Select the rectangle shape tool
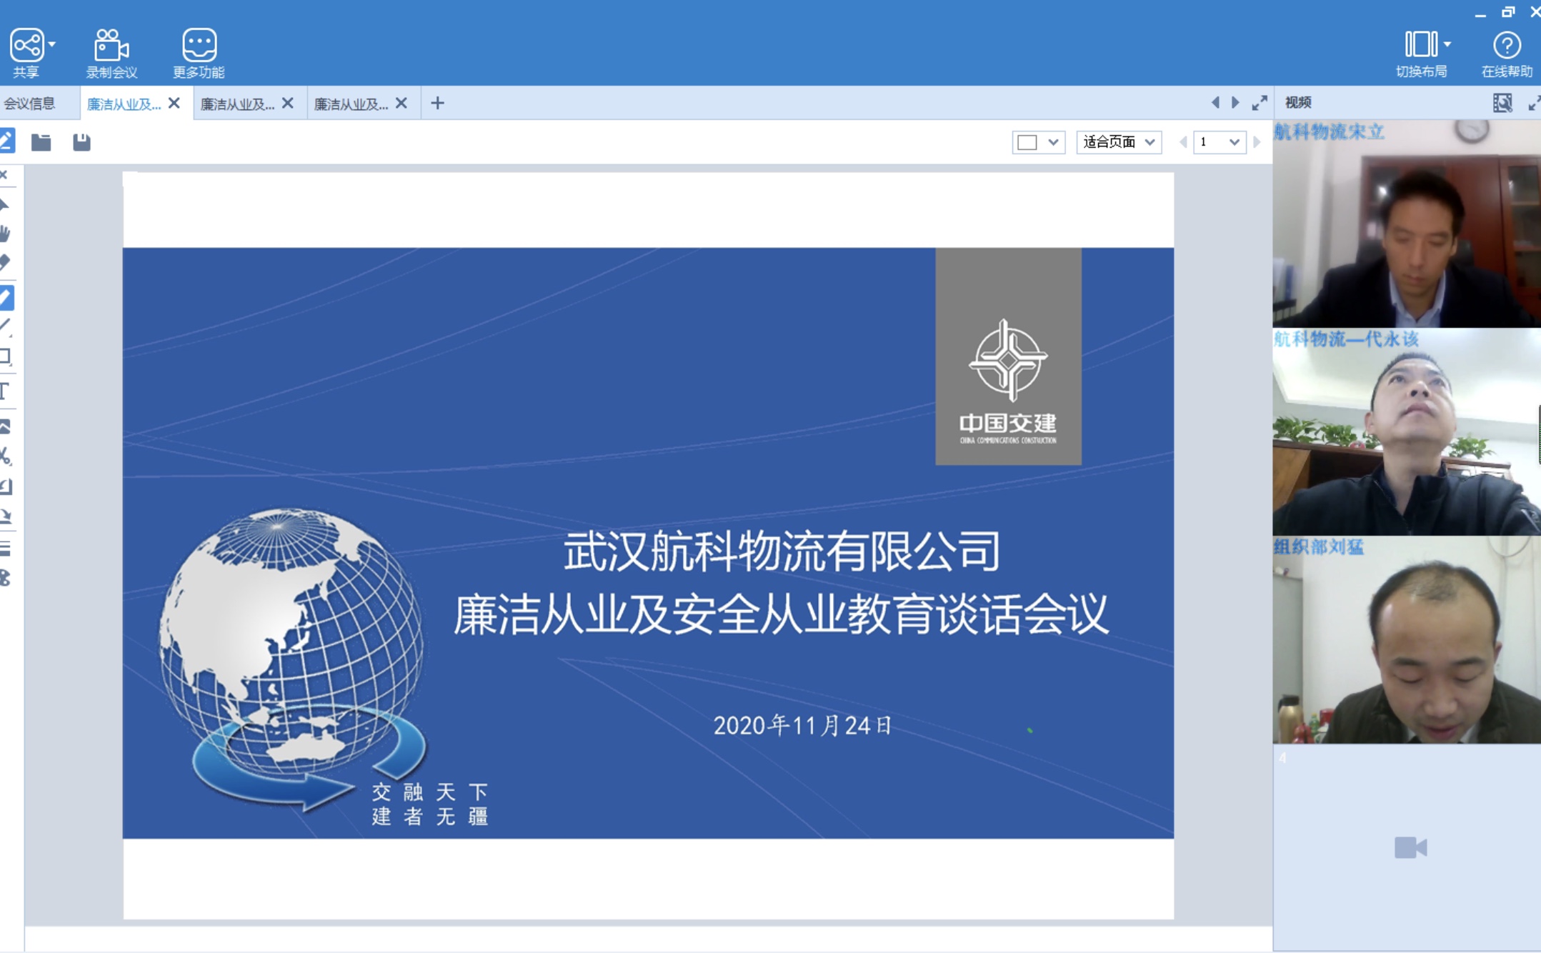This screenshot has width=1541, height=953. tap(6, 356)
